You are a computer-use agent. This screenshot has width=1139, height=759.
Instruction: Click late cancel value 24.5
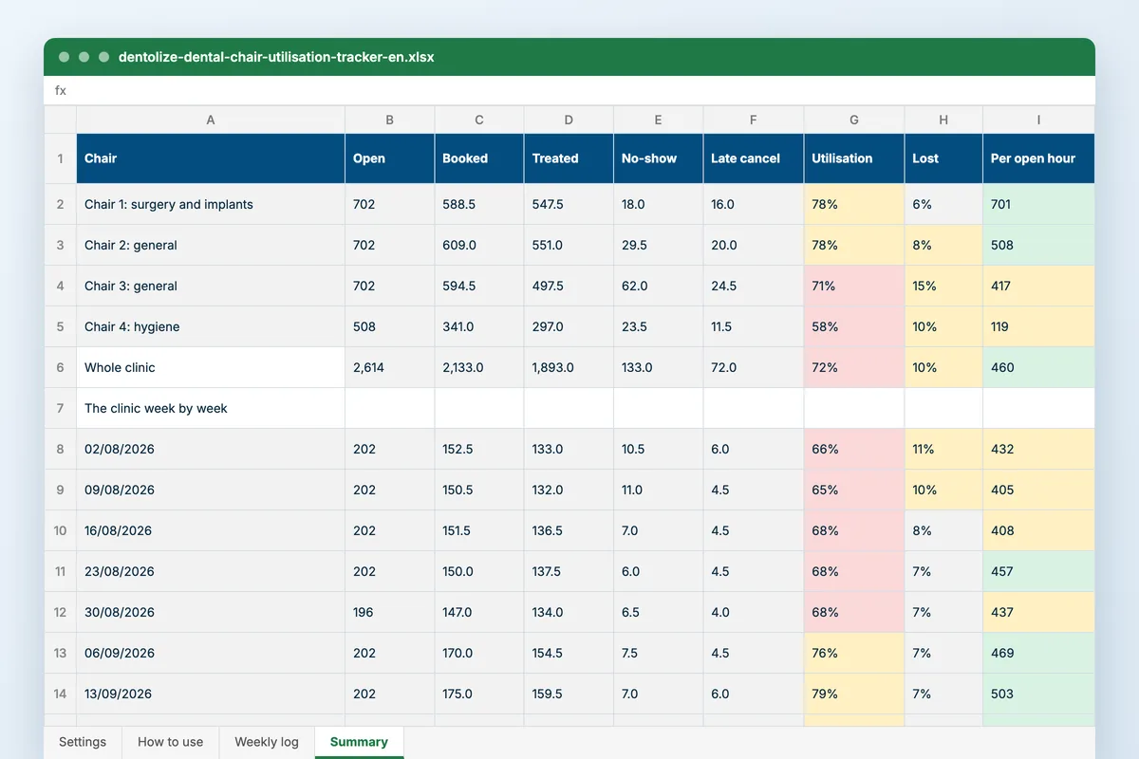754,286
